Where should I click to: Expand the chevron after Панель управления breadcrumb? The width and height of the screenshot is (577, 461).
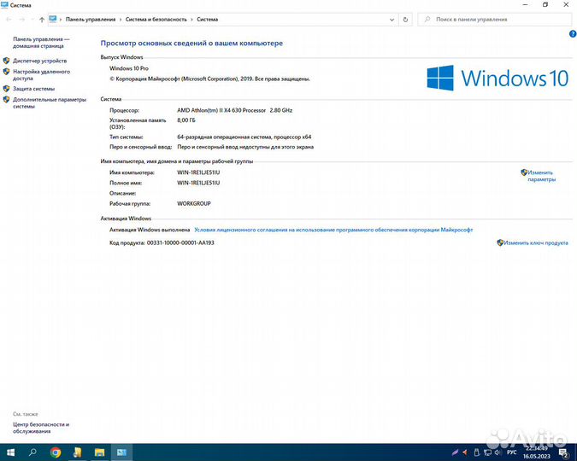coord(121,20)
